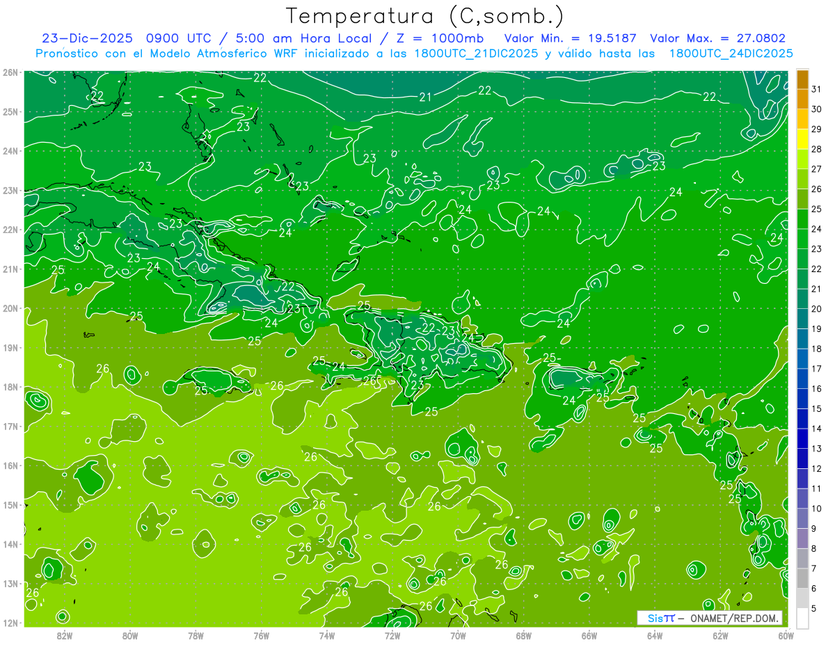Screen dimensions: 835x645
Task: Click the "25N" latitude axis label
Action: 10,111
